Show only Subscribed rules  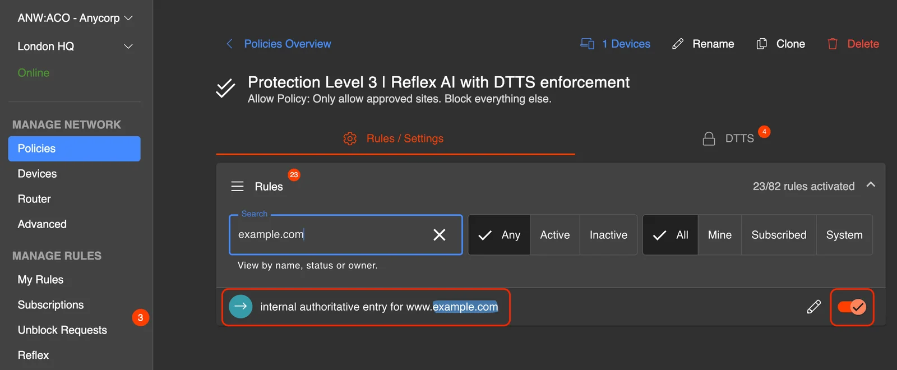(779, 235)
